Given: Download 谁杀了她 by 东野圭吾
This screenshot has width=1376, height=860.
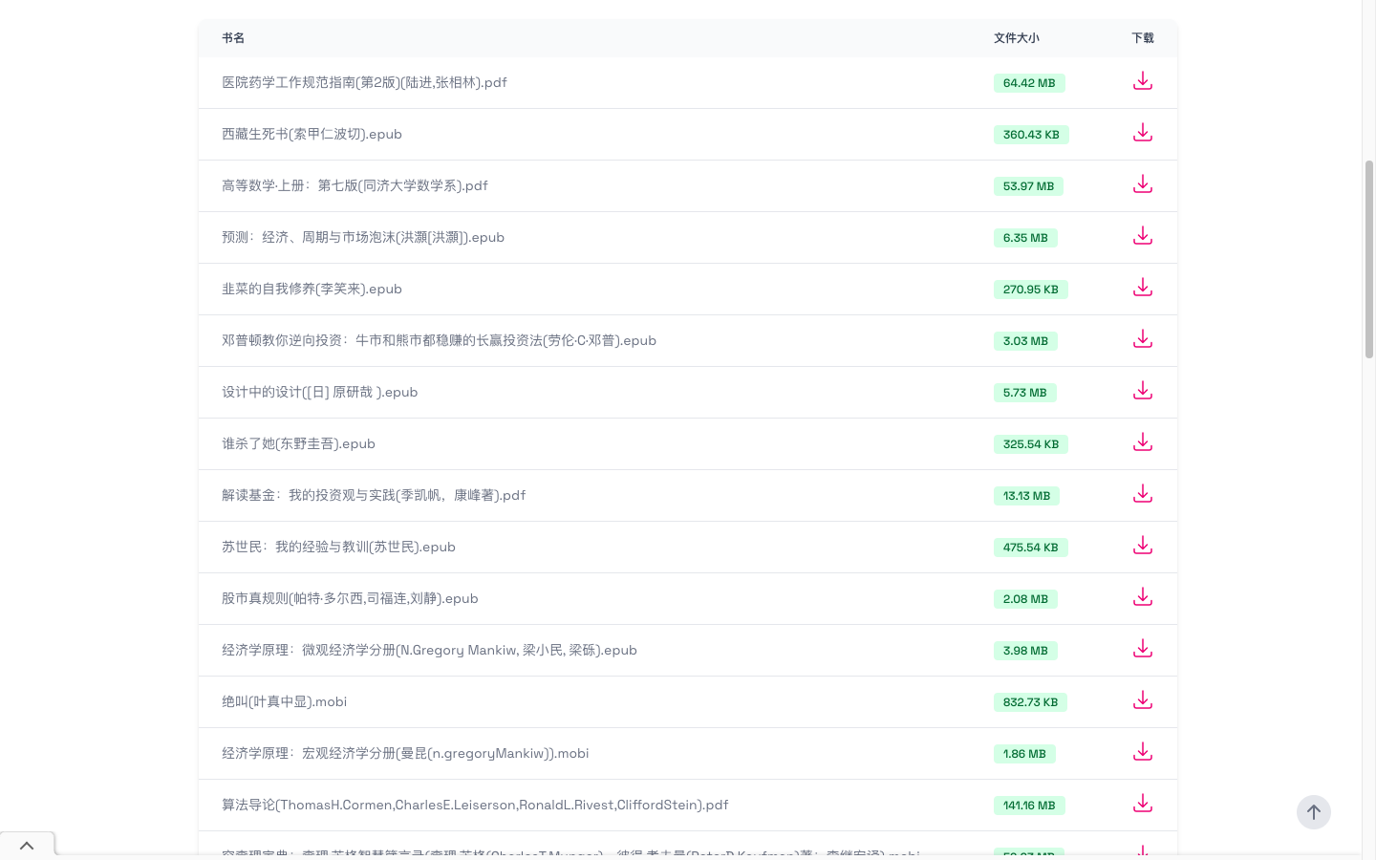Looking at the screenshot, I should tap(1142, 442).
